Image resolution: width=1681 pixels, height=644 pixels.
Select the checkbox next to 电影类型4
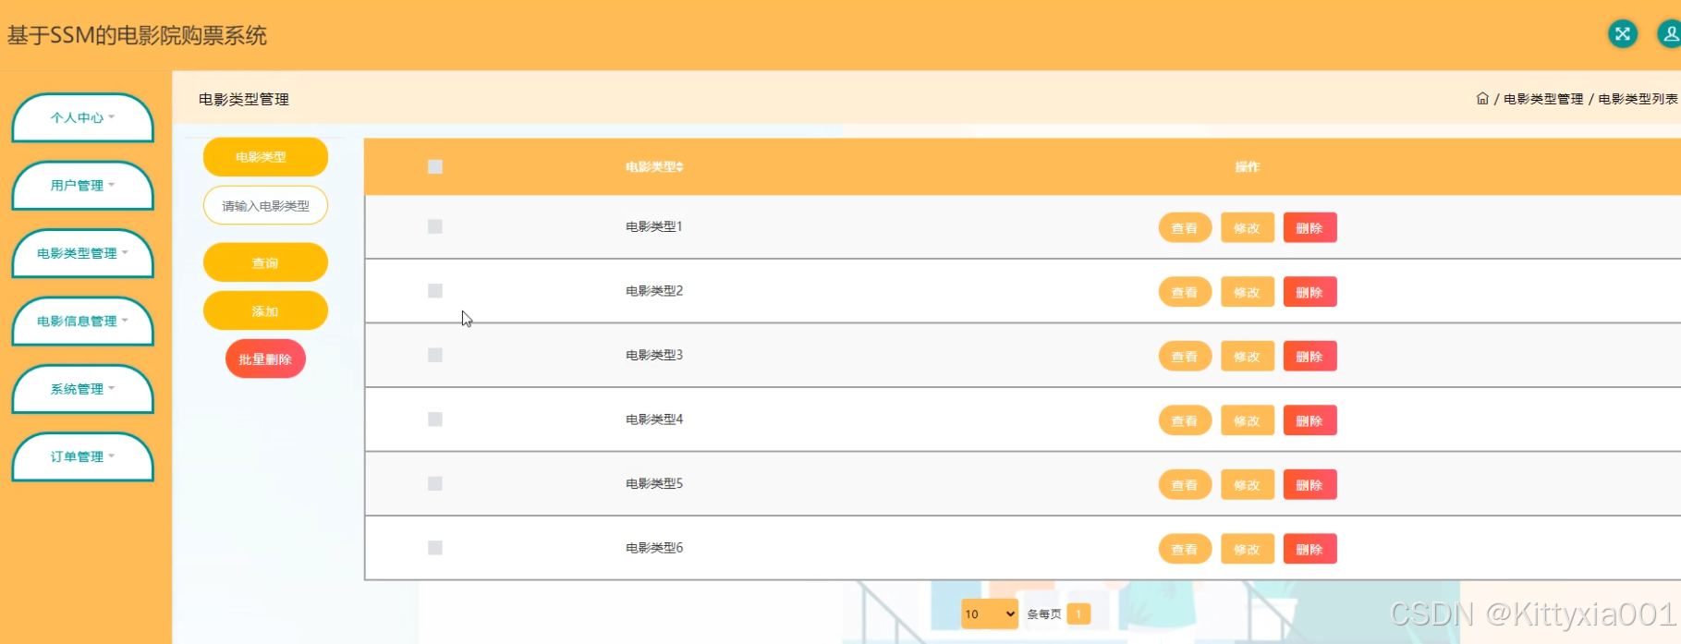pos(435,419)
